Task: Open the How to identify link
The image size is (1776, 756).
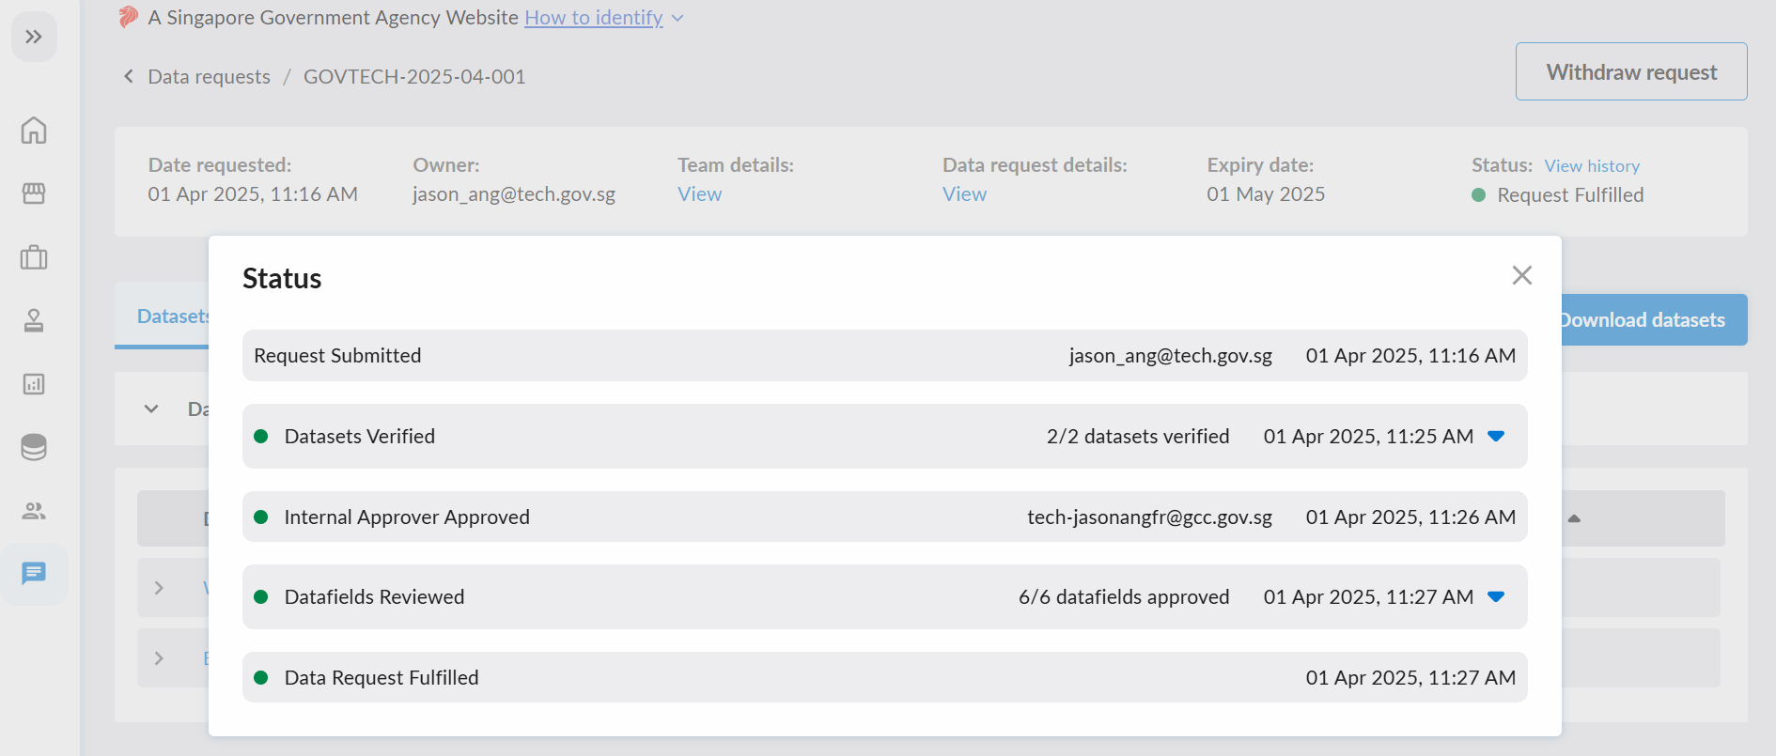Action: 594,17
